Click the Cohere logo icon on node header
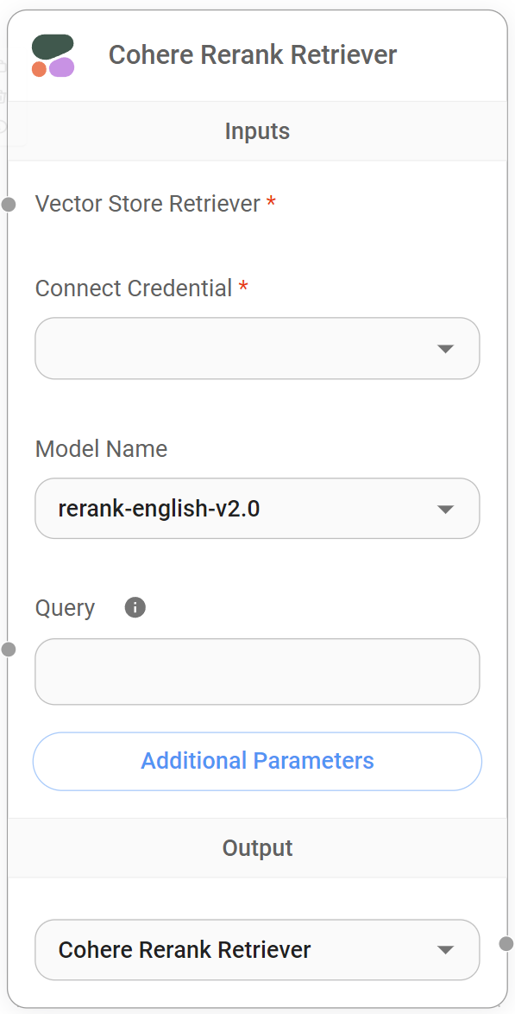The width and height of the screenshot is (515, 1014). pyautogui.click(x=53, y=54)
